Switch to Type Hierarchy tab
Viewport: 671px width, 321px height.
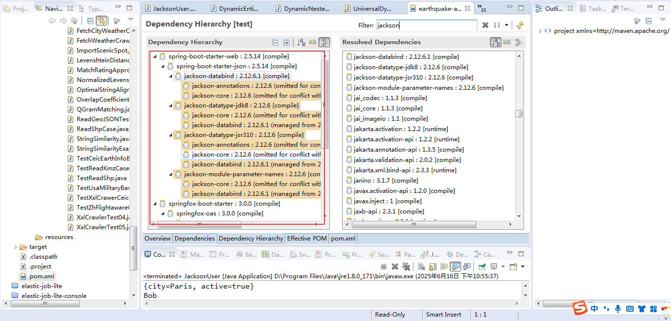point(91,8)
